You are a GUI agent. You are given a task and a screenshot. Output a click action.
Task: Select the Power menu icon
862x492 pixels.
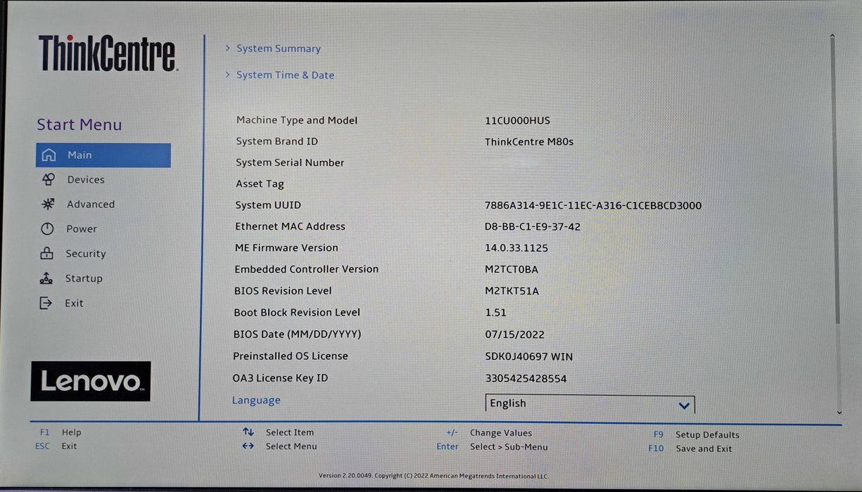(x=49, y=228)
